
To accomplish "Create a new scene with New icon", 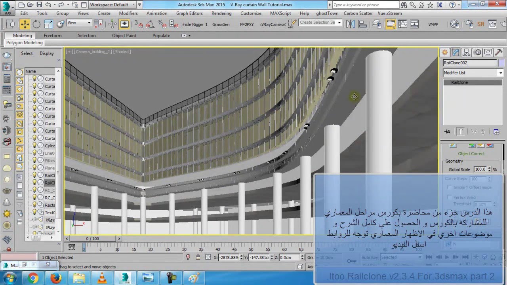I will tap(21, 5).
